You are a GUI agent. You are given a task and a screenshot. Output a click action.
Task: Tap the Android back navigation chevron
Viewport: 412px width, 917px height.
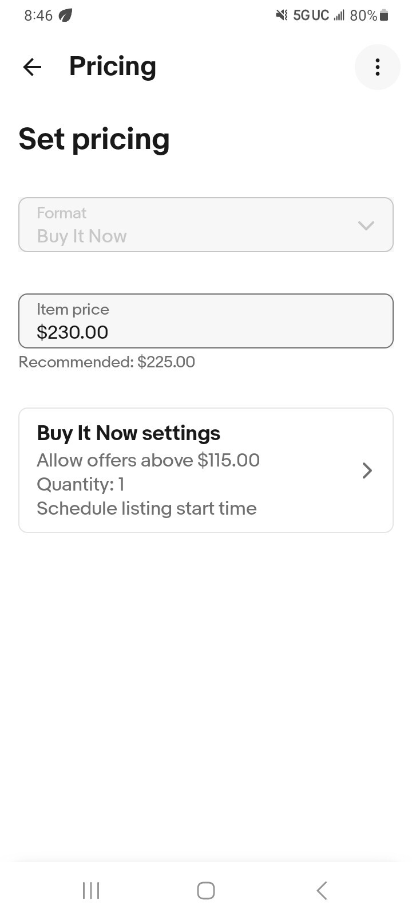(x=322, y=891)
